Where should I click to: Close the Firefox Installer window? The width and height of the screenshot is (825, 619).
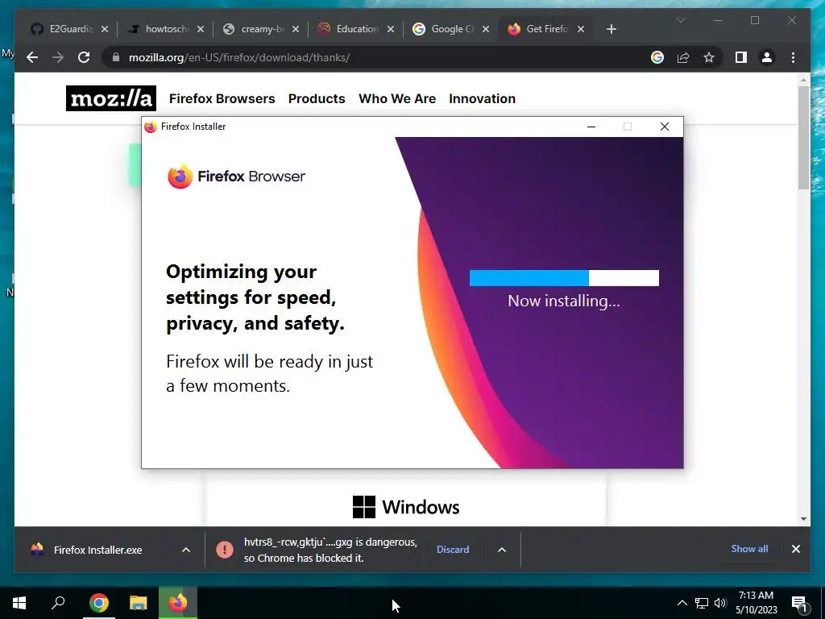click(x=665, y=127)
